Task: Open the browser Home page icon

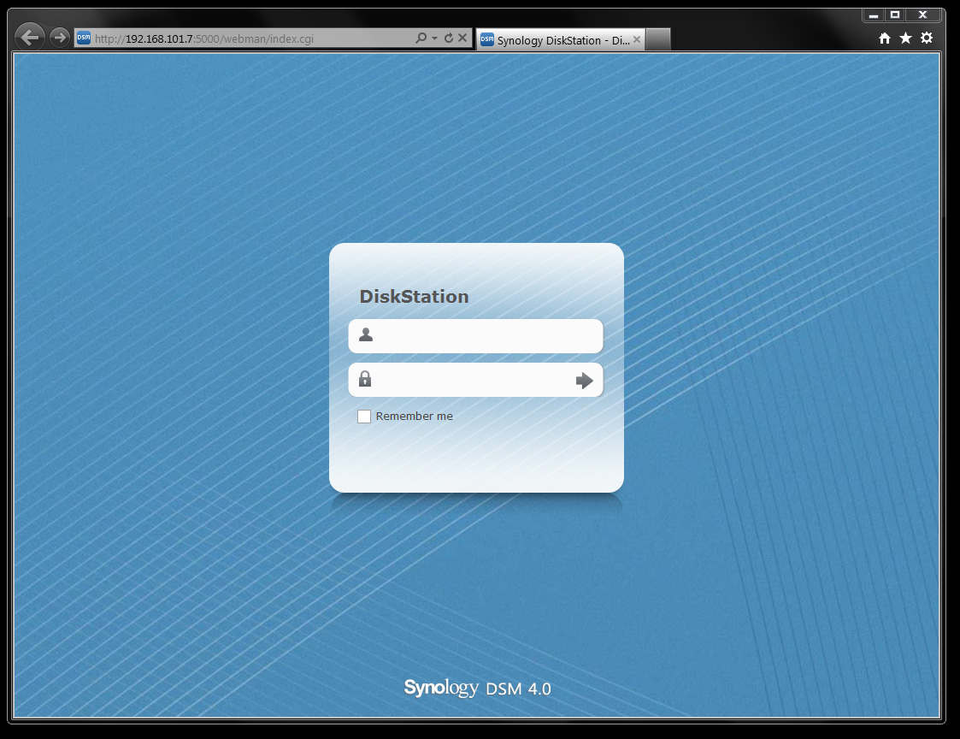Action: (884, 38)
